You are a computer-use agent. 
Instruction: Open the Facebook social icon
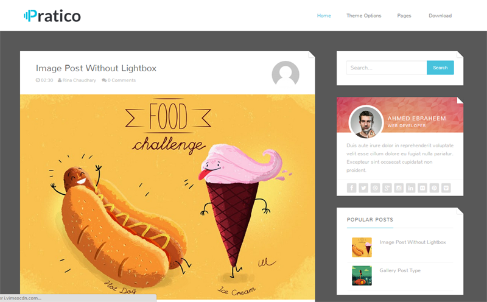[351, 188]
